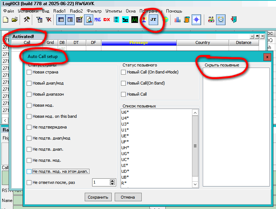Open the hammer and wrench settings icon
Screen dimensions: 276x209
(27, 20)
